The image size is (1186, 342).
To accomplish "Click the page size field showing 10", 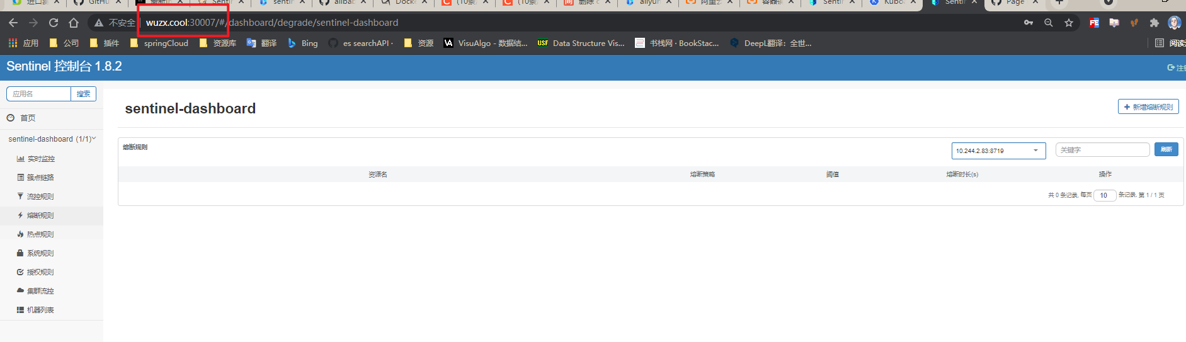I will tap(1105, 195).
